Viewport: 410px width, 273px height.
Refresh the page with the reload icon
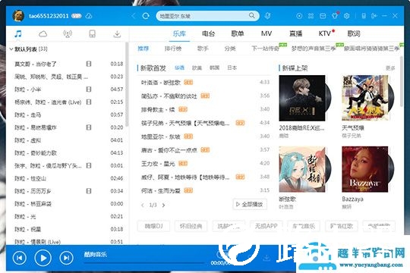pos(146,16)
